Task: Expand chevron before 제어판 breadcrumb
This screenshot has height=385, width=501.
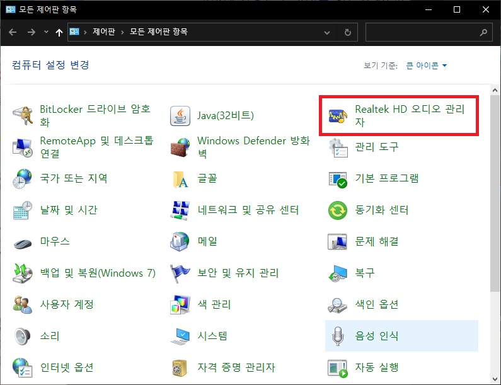Action: click(85, 32)
